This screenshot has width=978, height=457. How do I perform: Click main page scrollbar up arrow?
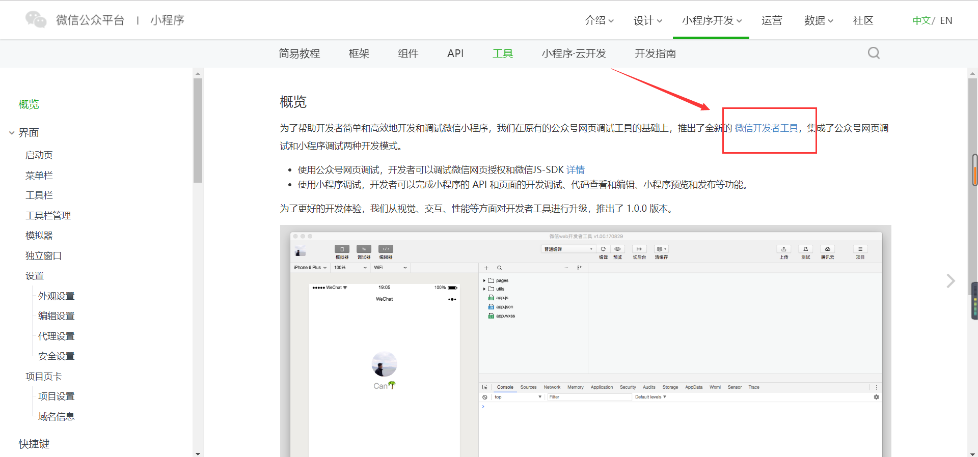[972, 74]
